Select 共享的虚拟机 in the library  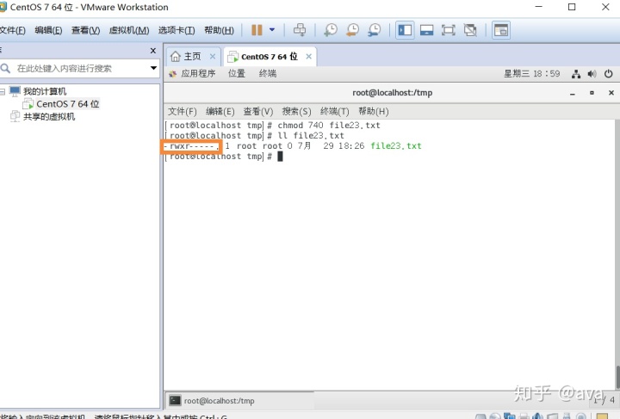49,116
